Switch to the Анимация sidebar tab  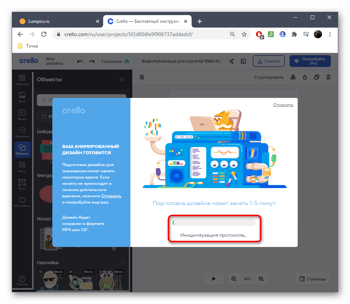point(22,132)
